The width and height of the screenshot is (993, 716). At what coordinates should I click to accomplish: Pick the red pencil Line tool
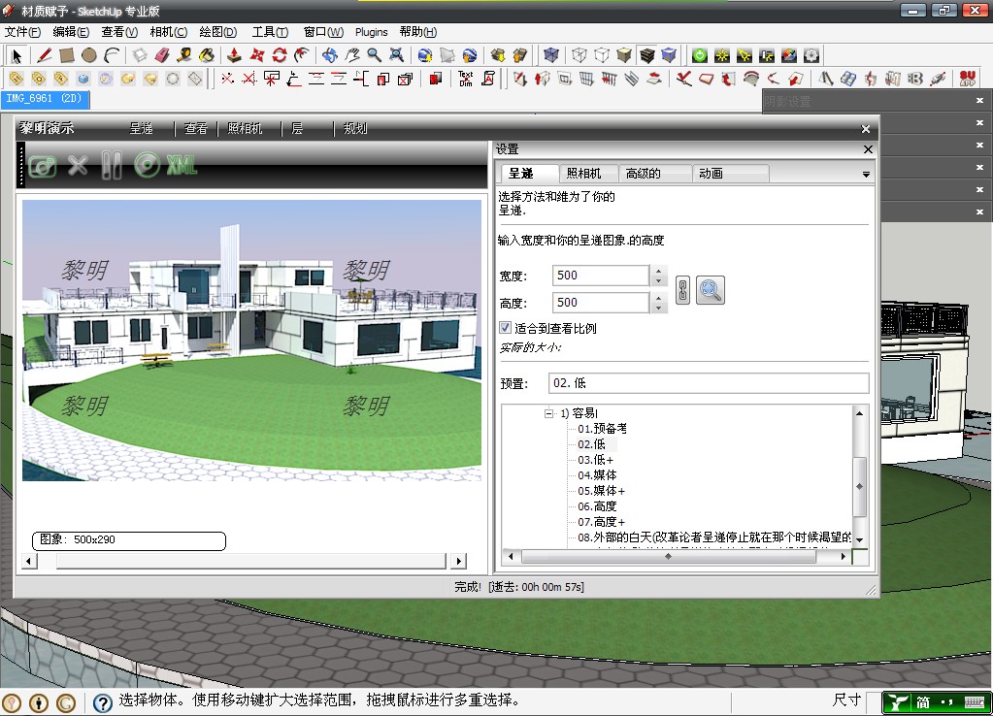click(44, 55)
